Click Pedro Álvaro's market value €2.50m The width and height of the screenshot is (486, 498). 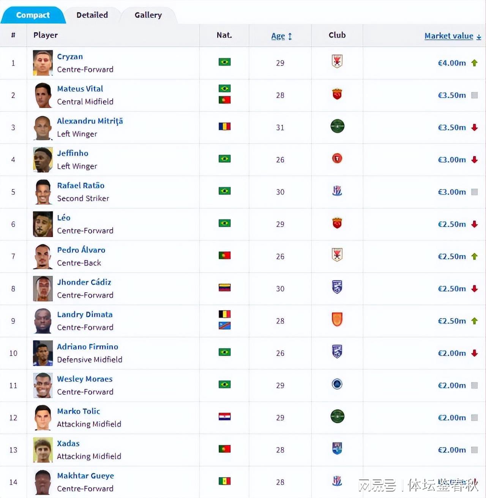tap(452, 257)
